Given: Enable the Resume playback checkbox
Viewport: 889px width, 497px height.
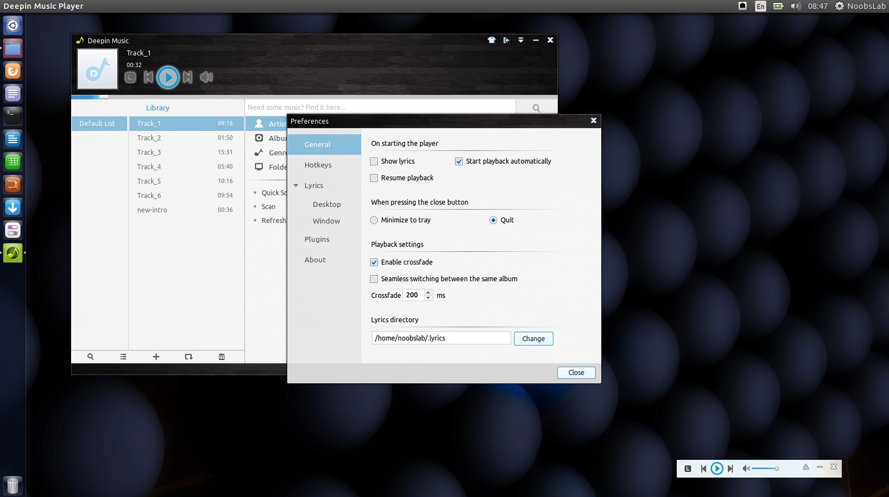Looking at the screenshot, I should [x=374, y=178].
